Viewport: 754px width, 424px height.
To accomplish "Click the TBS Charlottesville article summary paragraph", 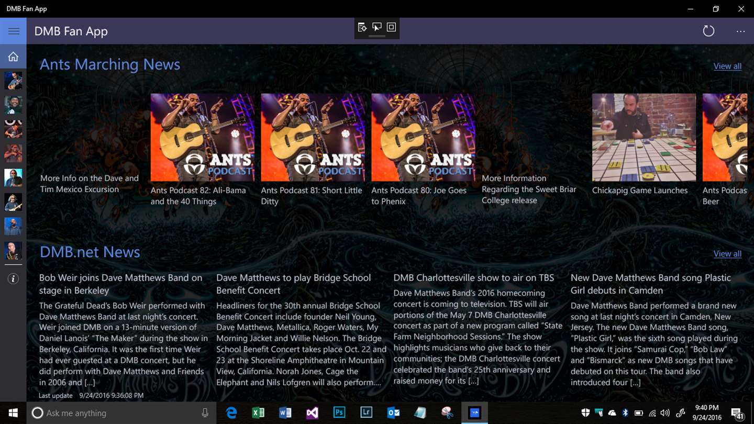I will tap(477, 337).
